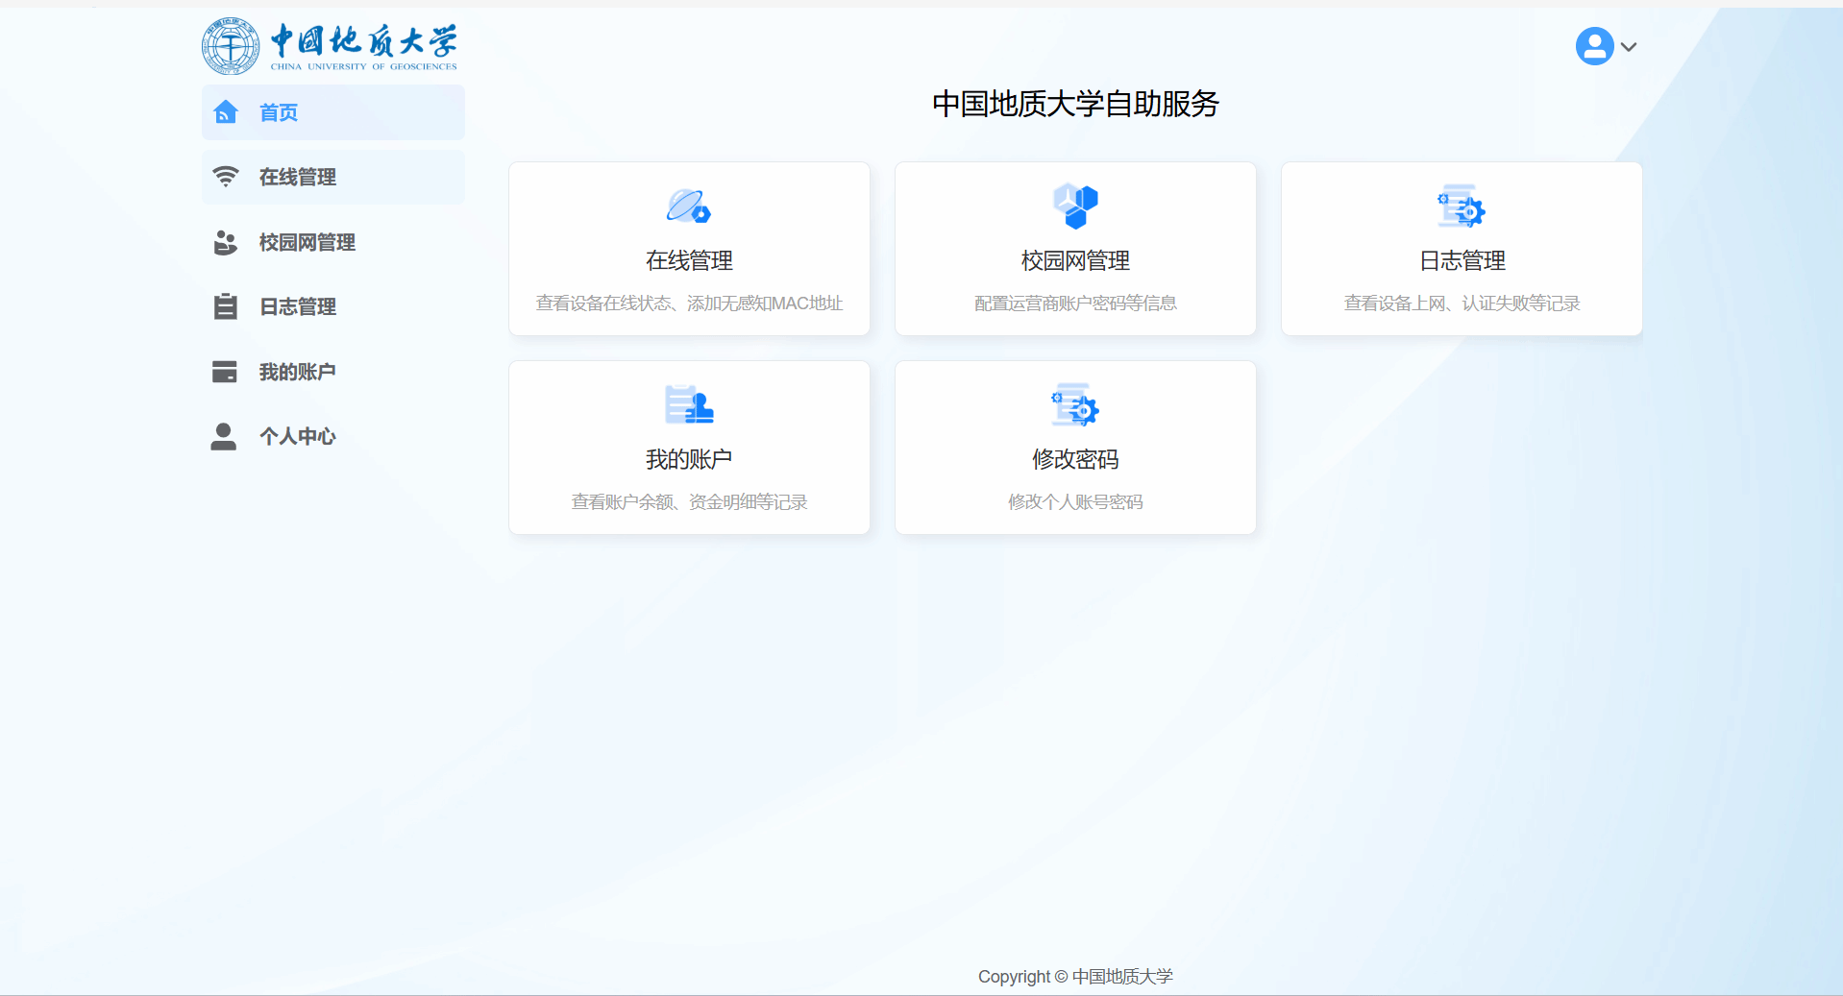Click the blue cubes icon on 校园网管理 card
The image size is (1843, 996).
point(1075,206)
